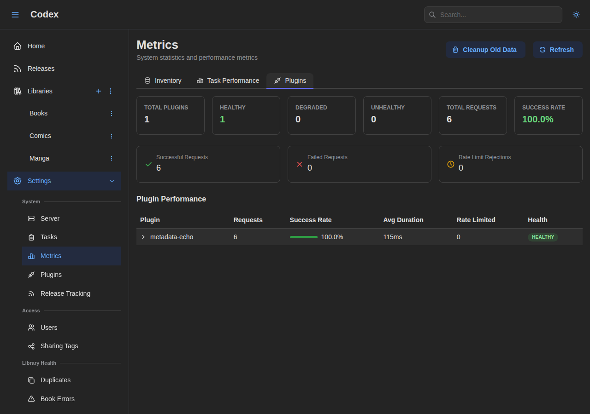Click the Codex app title
Image resolution: width=590 pixels, height=414 pixels.
click(x=44, y=14)
